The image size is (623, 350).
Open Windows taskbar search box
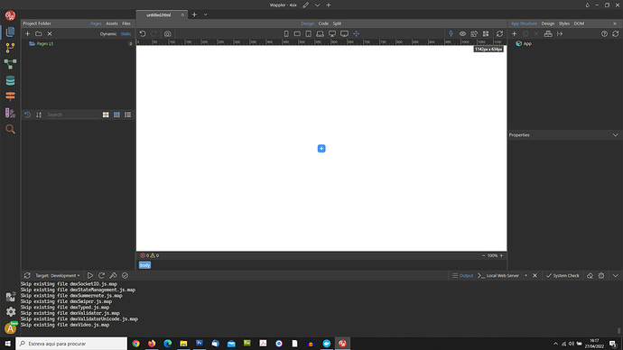tap(71, 344)
